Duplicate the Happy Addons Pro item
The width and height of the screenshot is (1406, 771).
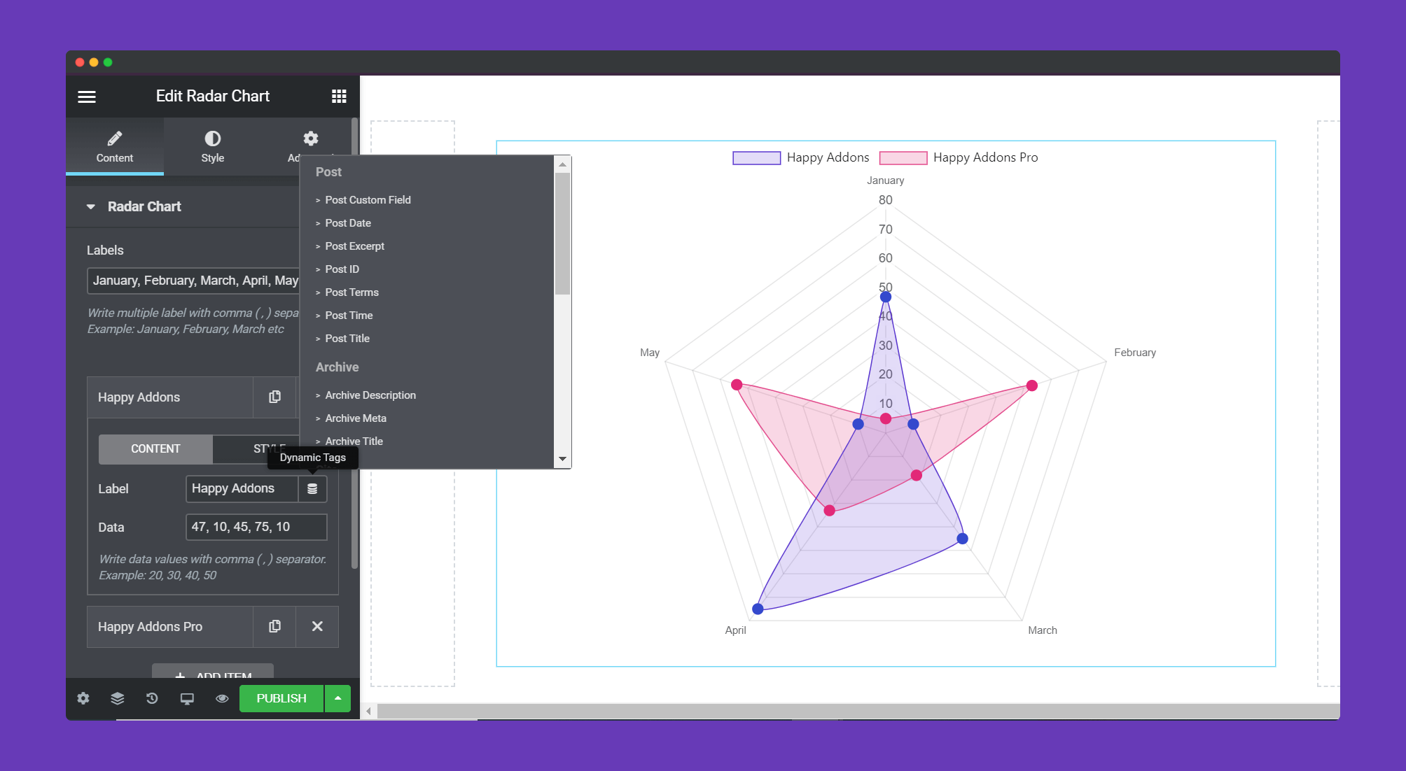tap(274, 626)
